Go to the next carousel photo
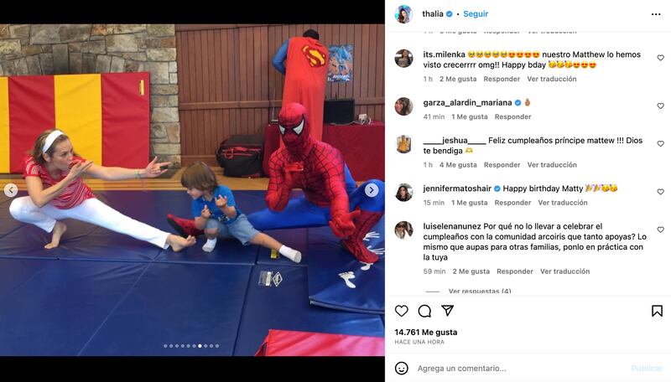The height and width of the screenshot is (382, 671). [372, 190]
